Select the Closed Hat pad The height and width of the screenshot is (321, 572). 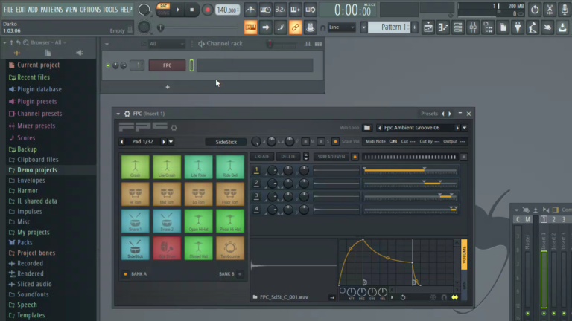click(x=198, y=247)
